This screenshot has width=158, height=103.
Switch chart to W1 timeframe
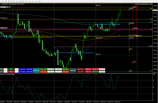click(x=36, y=2)
